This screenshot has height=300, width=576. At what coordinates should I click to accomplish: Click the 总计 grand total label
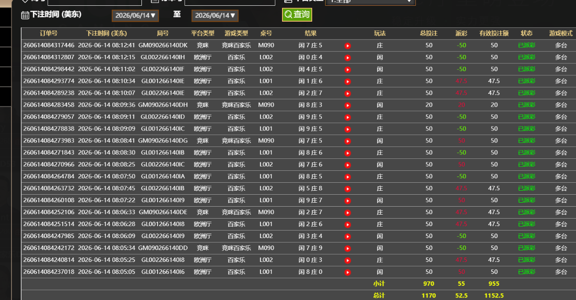[x=379, y=296]
